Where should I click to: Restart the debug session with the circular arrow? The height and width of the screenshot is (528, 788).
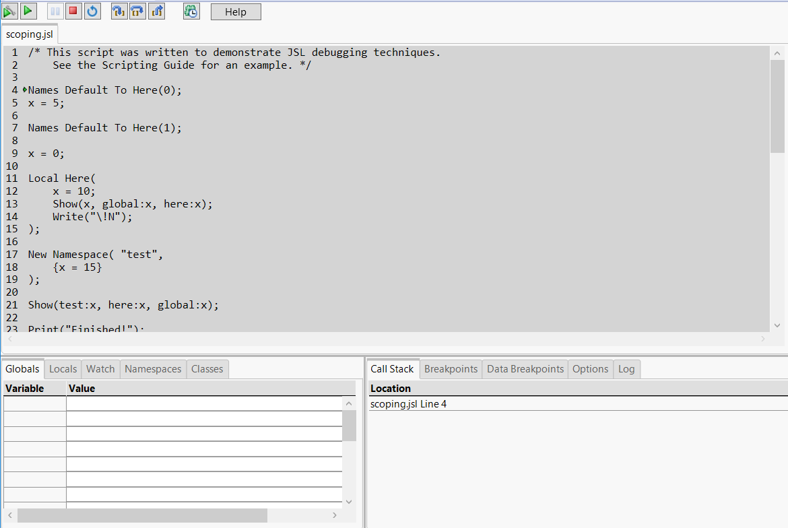click(x=92, y=11)
